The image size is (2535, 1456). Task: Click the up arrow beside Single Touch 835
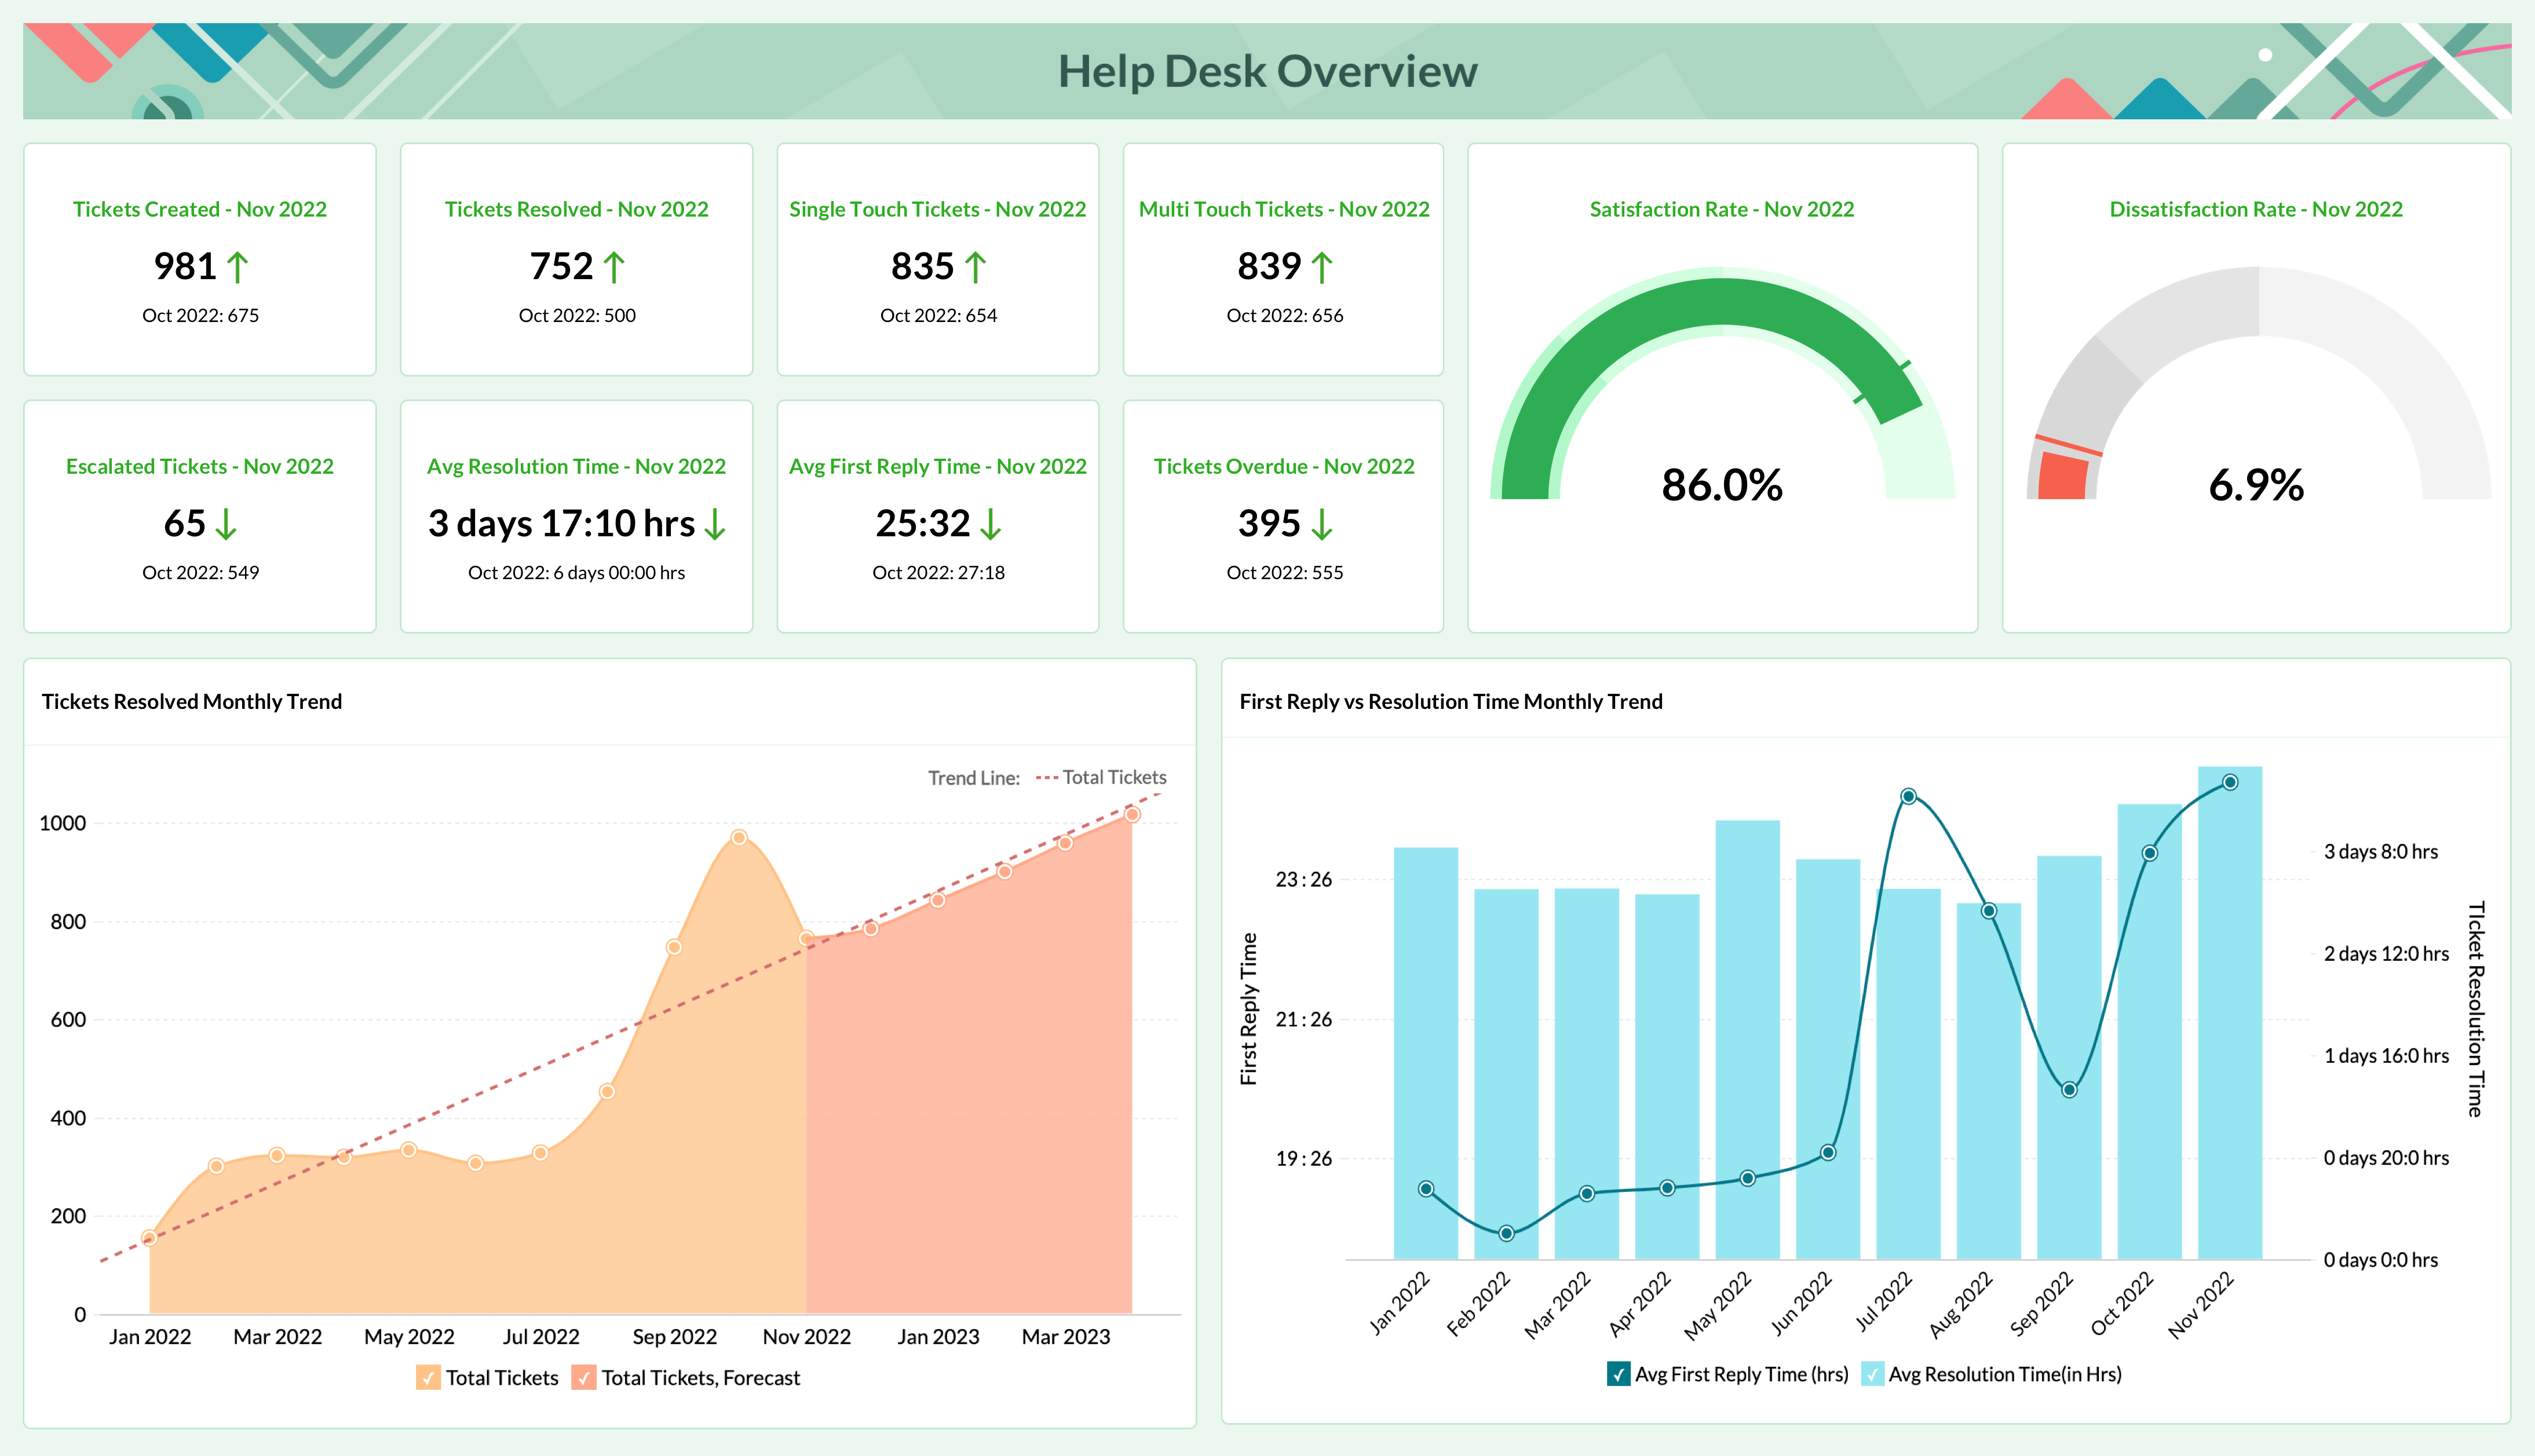coord(975,267)
